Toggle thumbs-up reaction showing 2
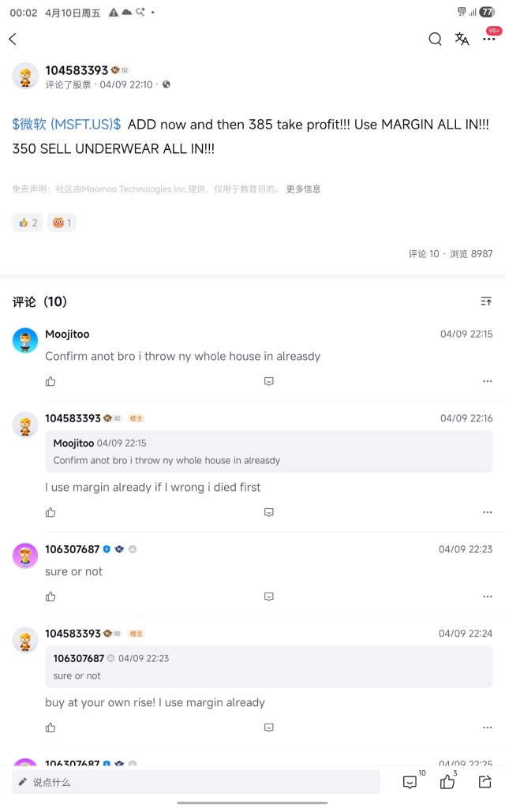This screenshot has height=808, width=505. (x=28, y=223)
